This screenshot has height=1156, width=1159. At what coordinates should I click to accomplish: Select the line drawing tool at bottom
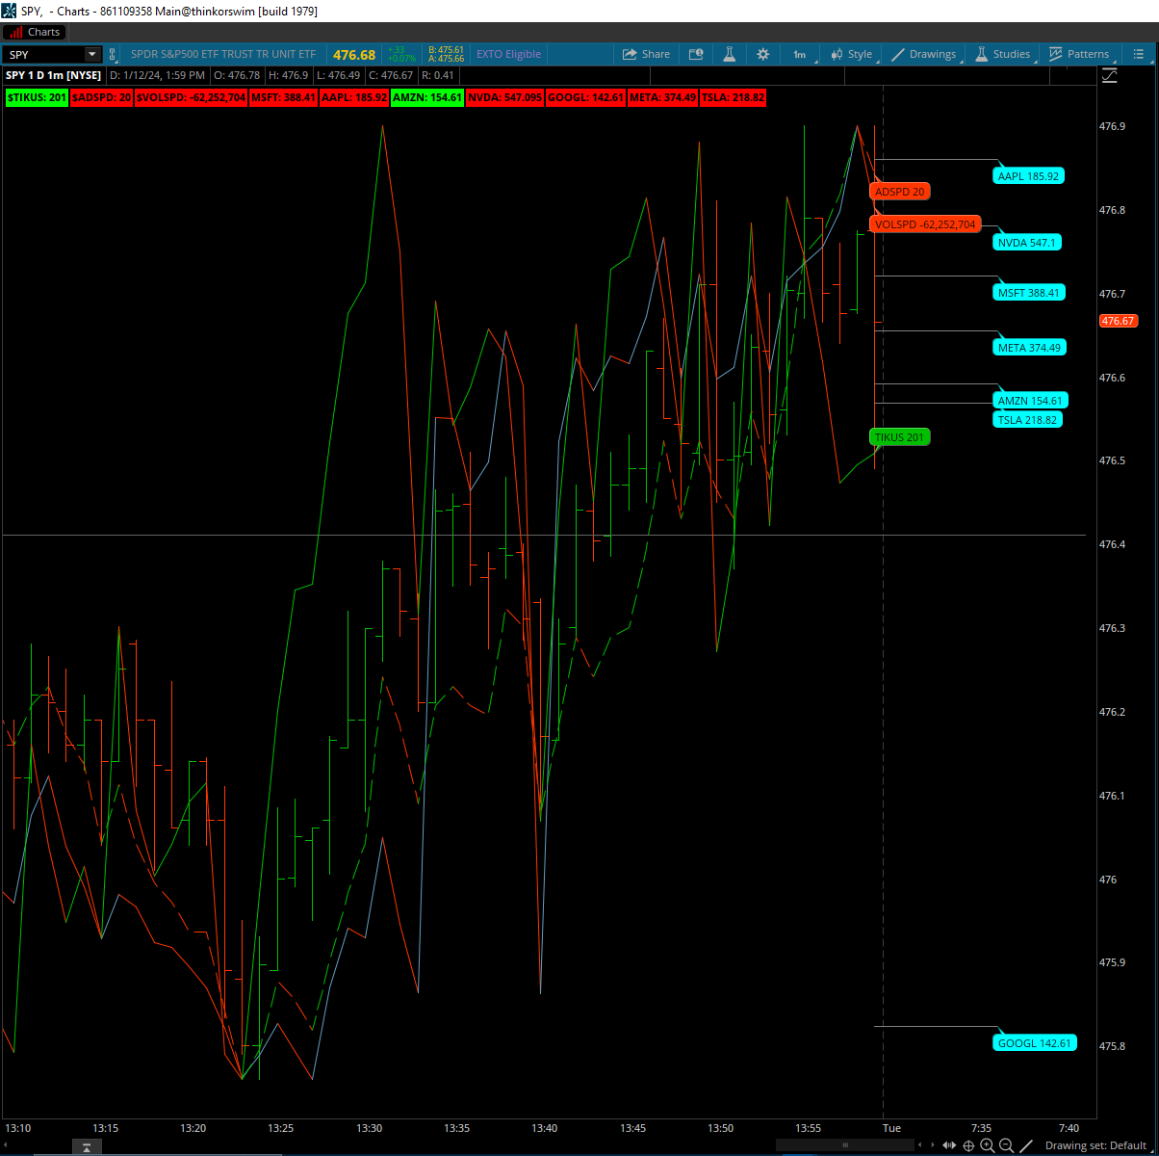click(1026, 1145)
